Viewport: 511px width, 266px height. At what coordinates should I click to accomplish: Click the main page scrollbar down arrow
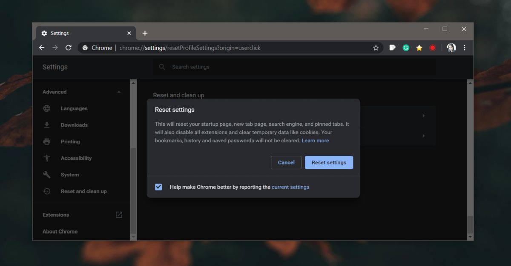click(x=470, y=237)
